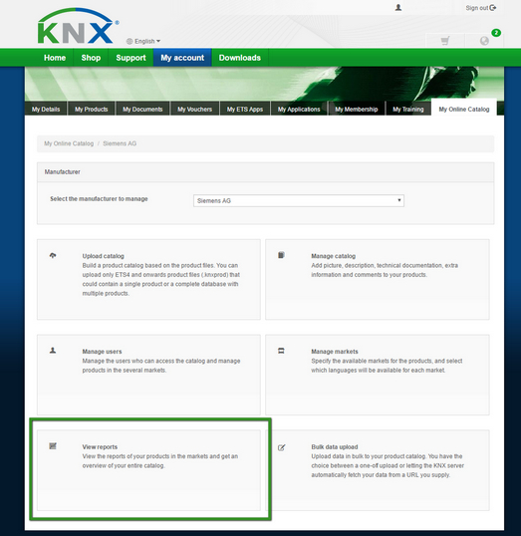The width and height of the screenshot is (521, 536).
Task: Click the globe icon beside English
Action: click(x=130, y=42)
